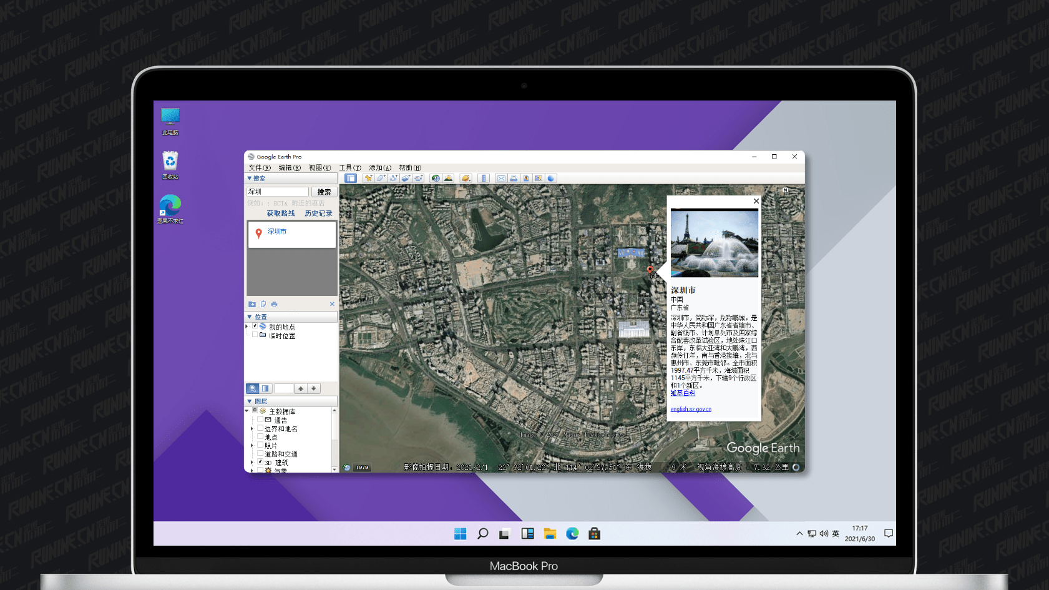Enable the 边界和地名 layer checkbox
Image resolution: width=1049 pixels, height=590 pixels.
[260, 428]
